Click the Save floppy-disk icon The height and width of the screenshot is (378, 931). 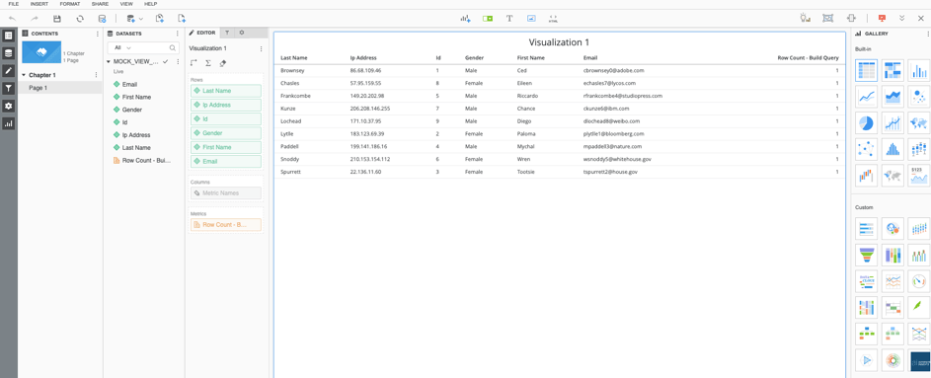point(57,19)
